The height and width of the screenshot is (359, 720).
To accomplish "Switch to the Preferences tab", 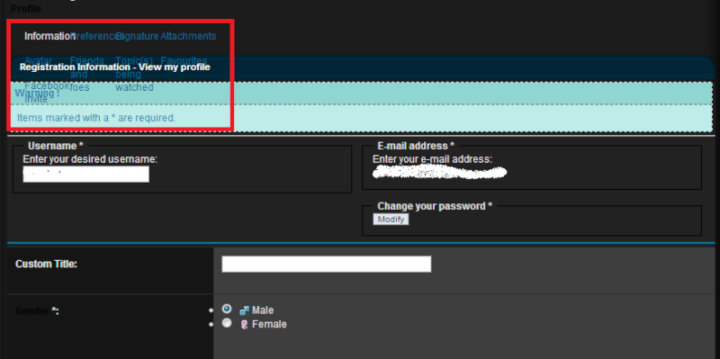I will tap(96, 36).
